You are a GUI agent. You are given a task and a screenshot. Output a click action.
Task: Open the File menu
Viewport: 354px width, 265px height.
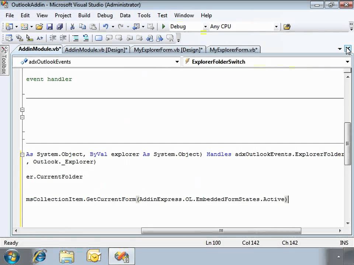coord(10,15)
